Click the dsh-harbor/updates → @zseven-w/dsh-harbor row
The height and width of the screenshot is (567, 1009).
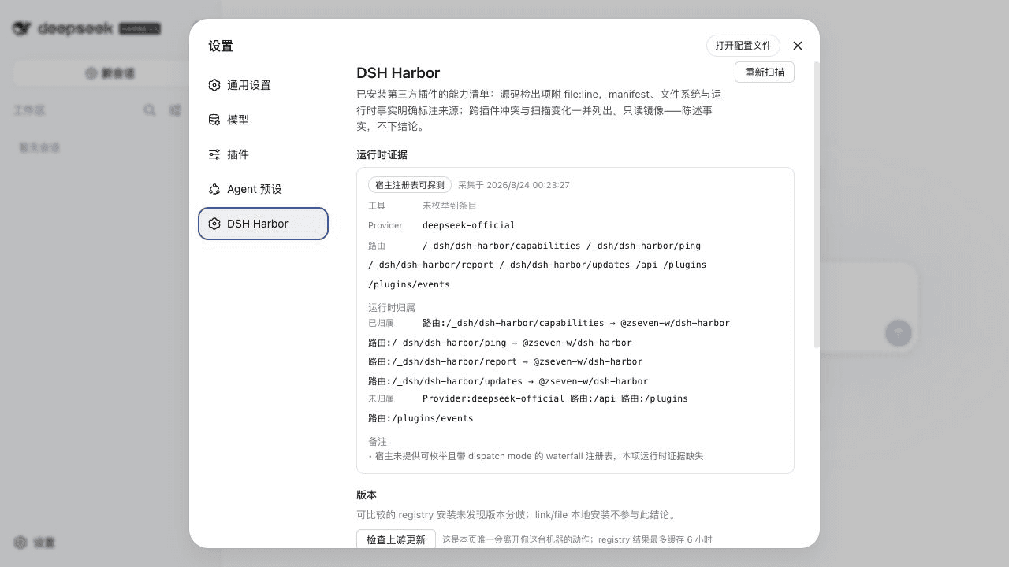(508, 381)
